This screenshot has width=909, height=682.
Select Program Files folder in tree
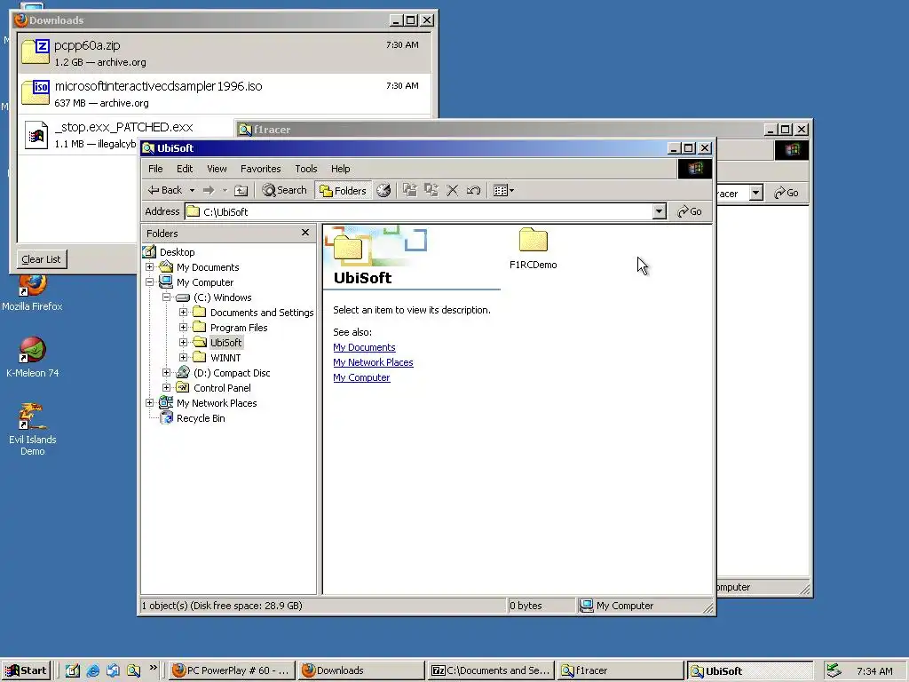(239, 328)
